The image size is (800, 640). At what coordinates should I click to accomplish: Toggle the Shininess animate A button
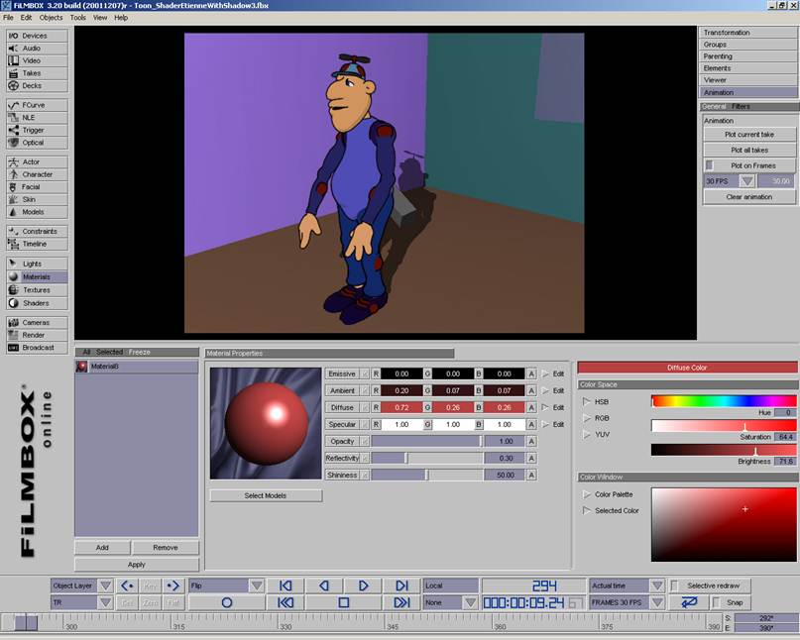tap(531, 475)
